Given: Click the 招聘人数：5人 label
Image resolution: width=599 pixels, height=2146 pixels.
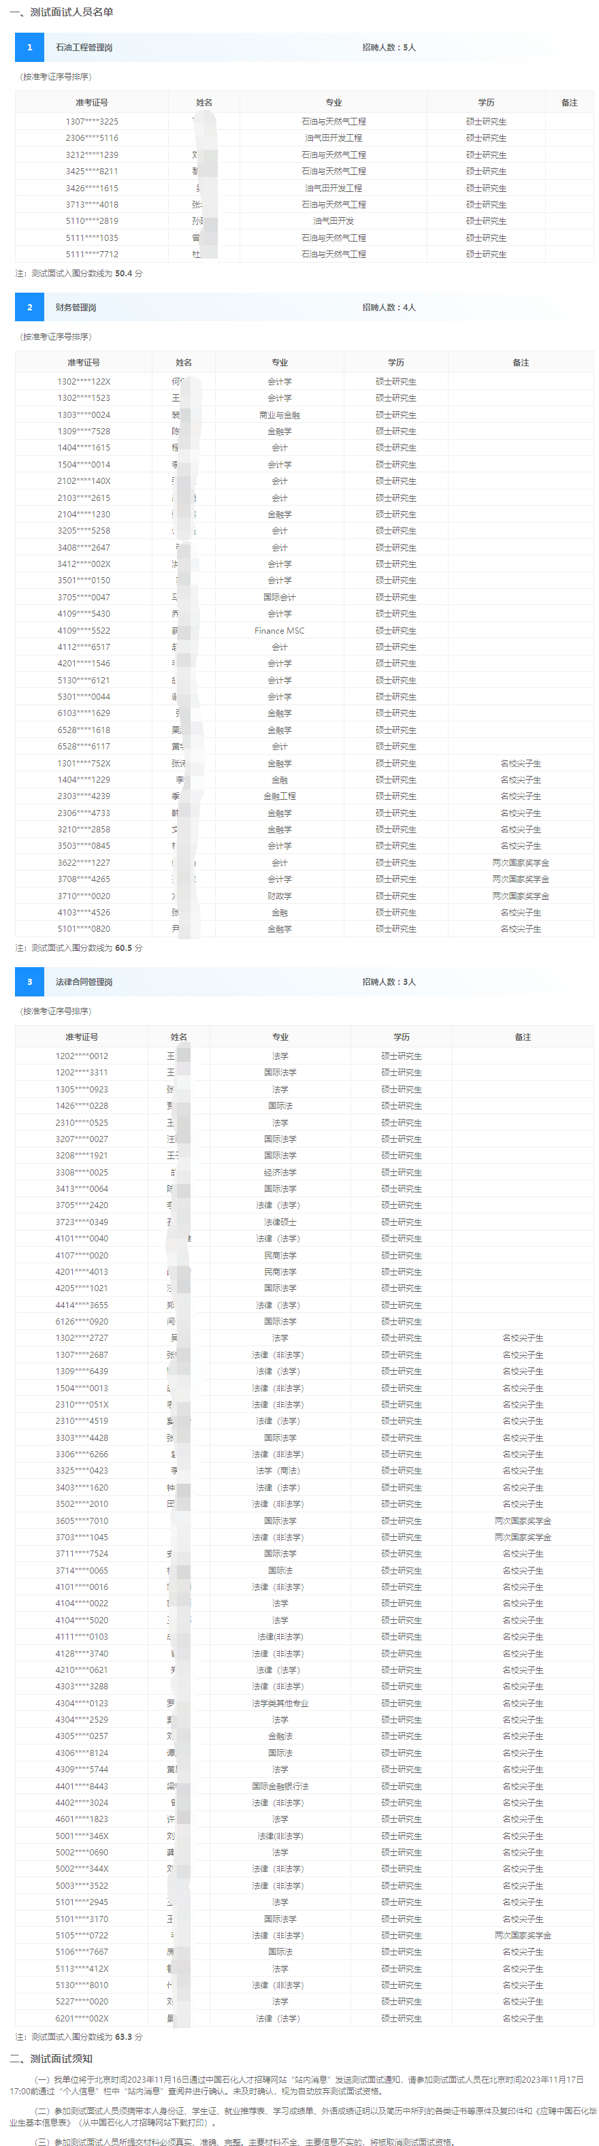Looking at the screenshot, I should pyautogui.click(x=388, y=48).
